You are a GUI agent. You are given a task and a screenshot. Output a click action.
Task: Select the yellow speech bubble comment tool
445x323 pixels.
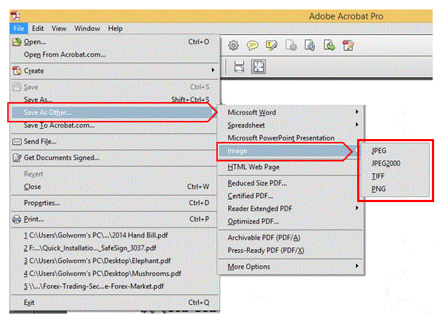click(x=253, y=46)
